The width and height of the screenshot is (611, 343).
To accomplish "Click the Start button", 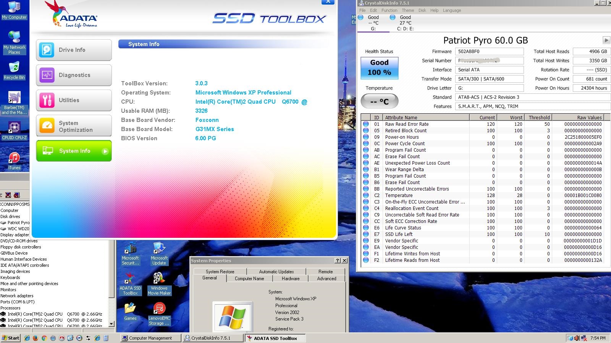I will (x=11, y=338).
